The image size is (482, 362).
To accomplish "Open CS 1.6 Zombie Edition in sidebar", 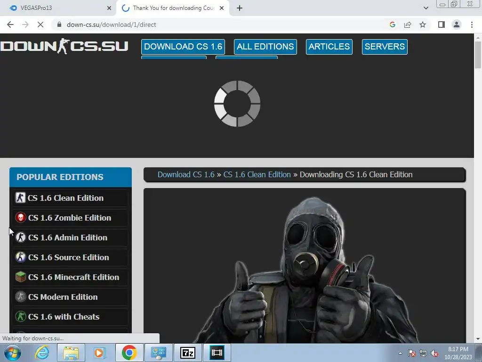I will [71, 218].
